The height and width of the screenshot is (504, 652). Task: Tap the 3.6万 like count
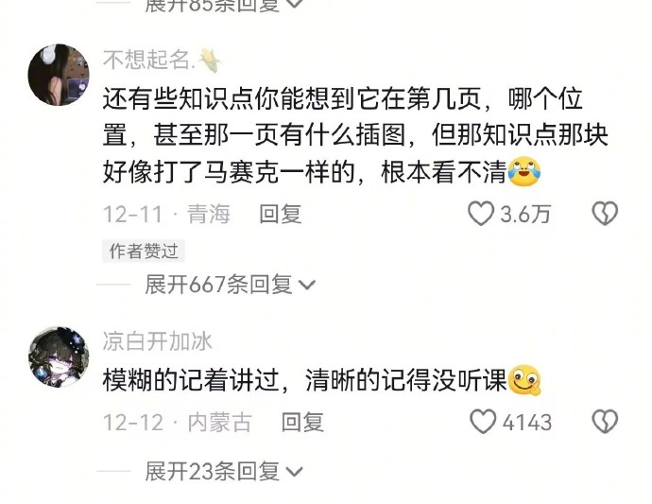525,214
